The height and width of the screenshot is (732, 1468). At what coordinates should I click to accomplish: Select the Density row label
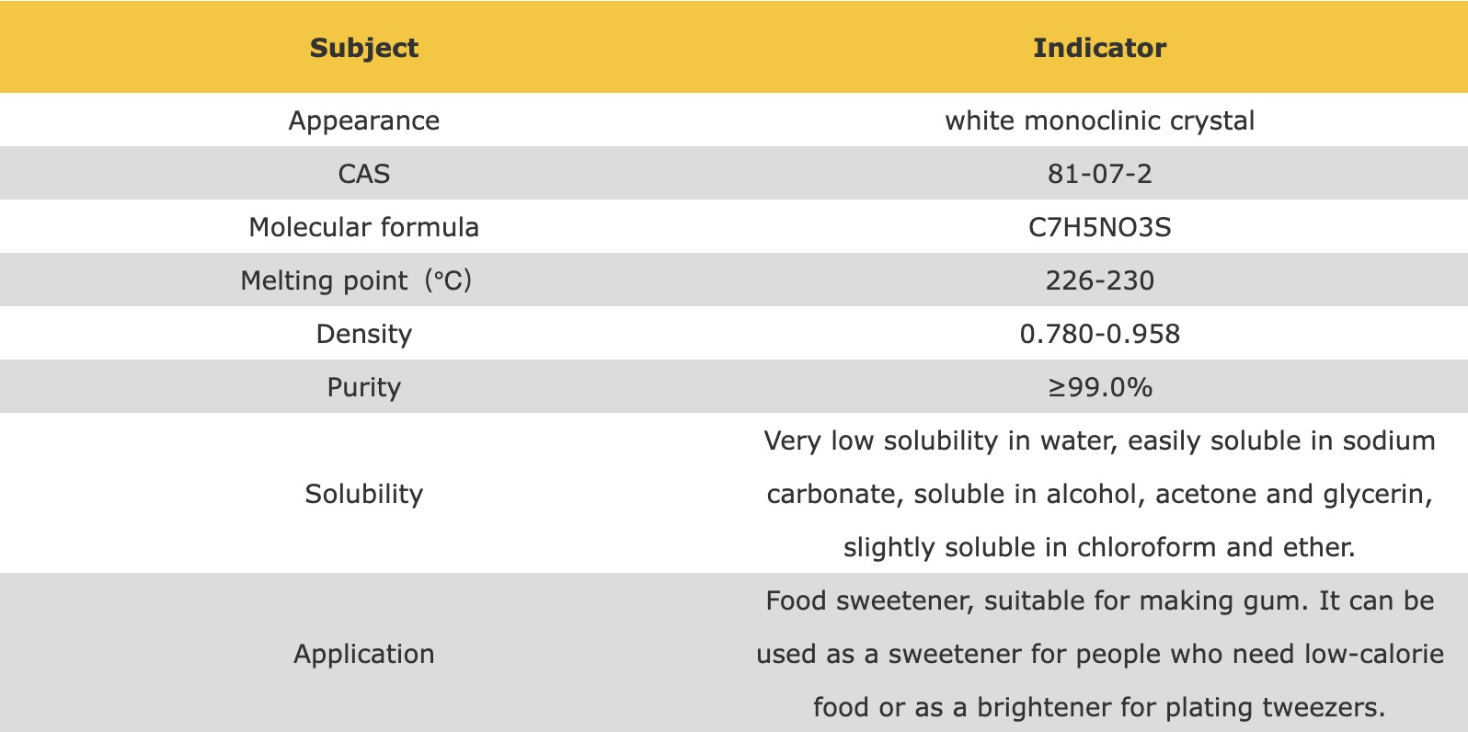(x=364, y=334)
